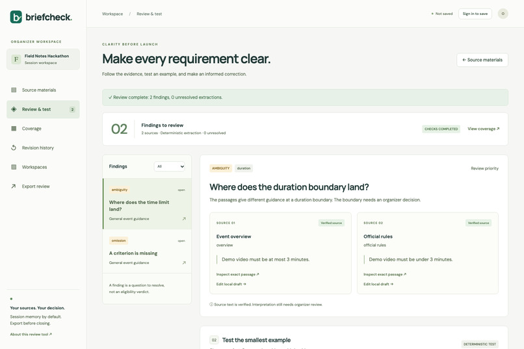The height and width of the screenshot is (349, 524).
Task: Click the AMBIGUITY label in the detail panel
Action: click(221, 168)
